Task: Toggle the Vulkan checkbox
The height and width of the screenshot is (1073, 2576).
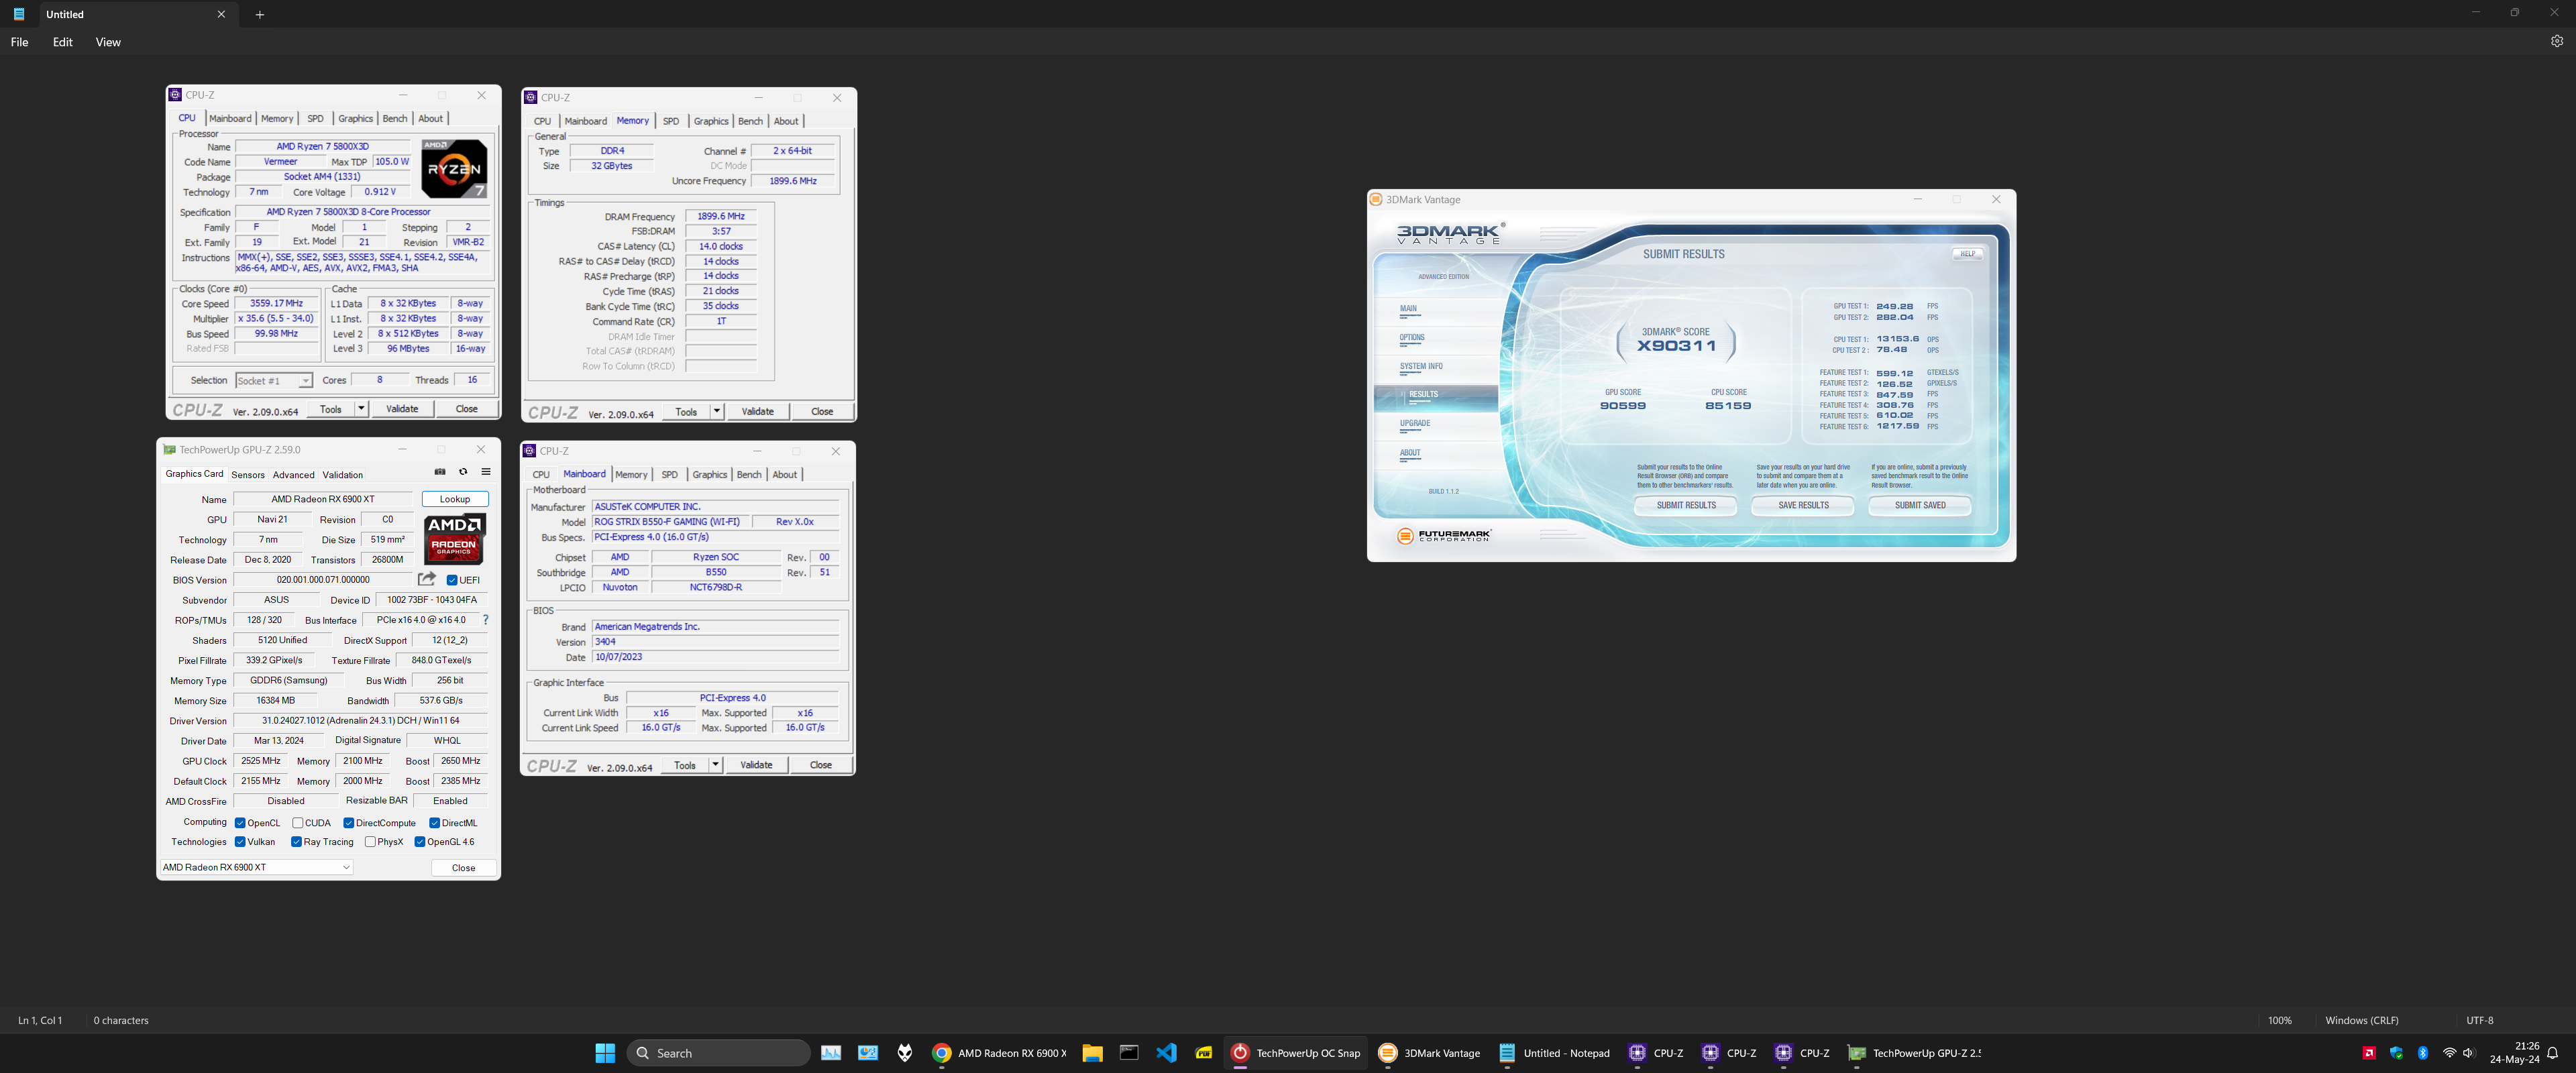Action: coord(240,842)
